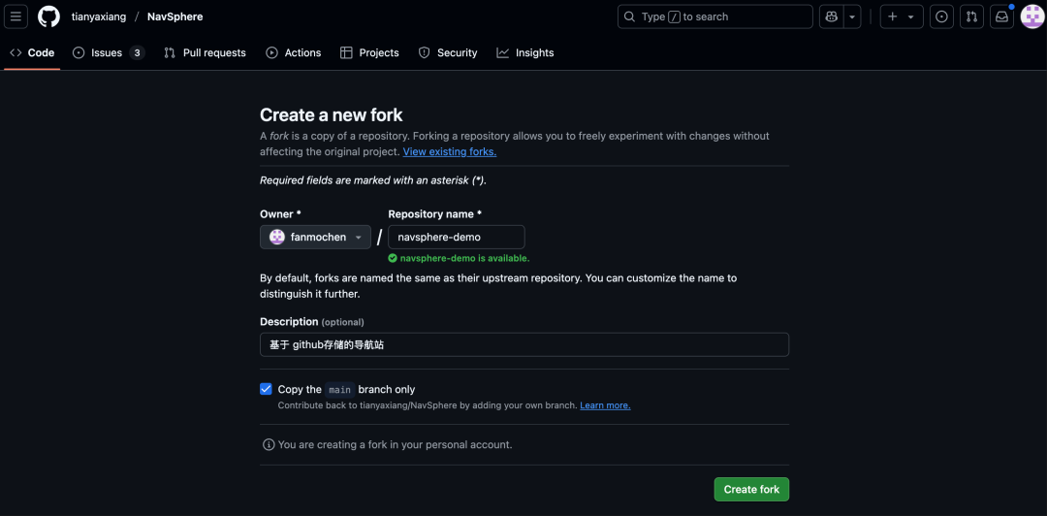The image size is (1047, 516).
Task: Open the notifications inbox icon
Action: [1001, 16]
